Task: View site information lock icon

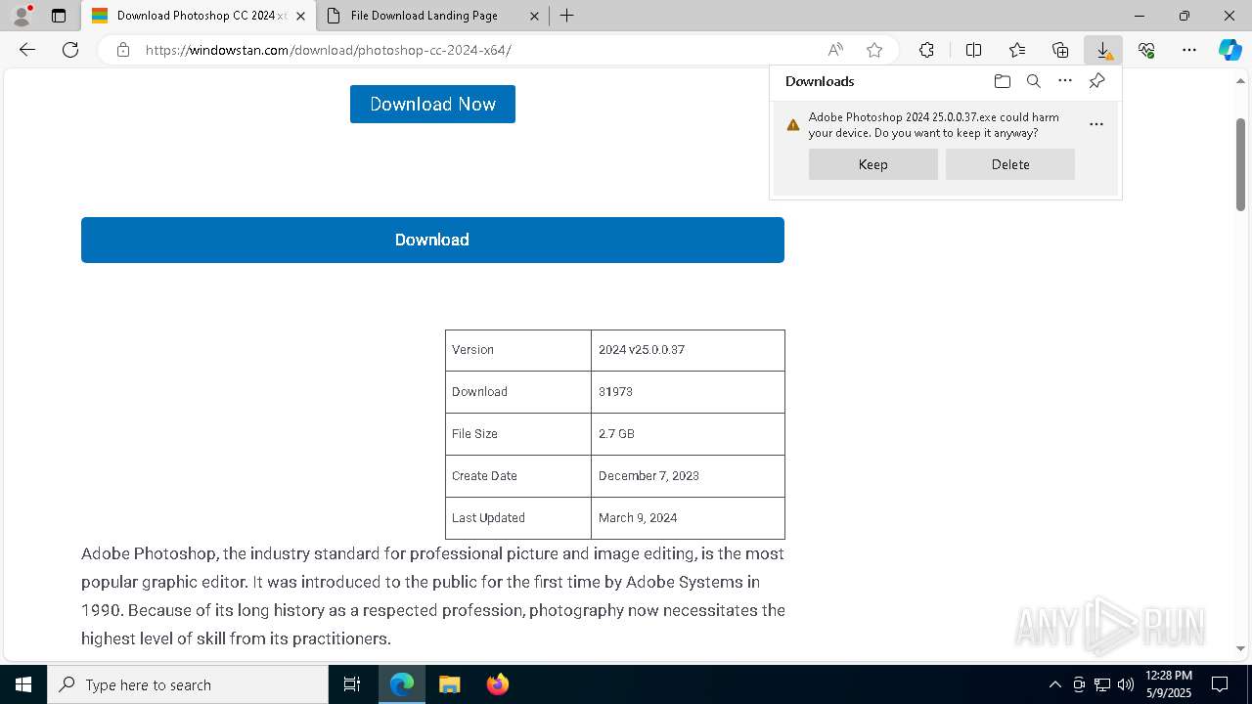Action: 122,50
